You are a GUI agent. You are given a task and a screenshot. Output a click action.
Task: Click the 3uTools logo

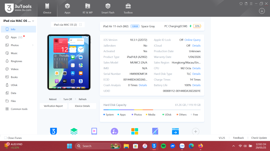point(18,8)
